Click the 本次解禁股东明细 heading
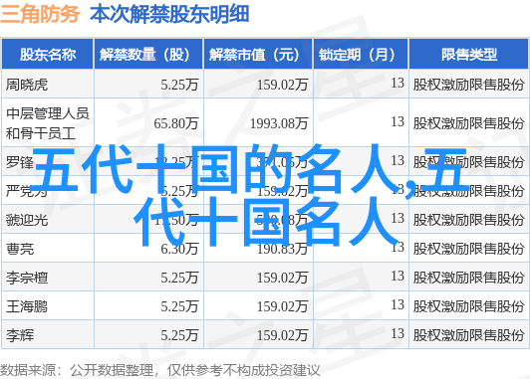 coord(169,14)
